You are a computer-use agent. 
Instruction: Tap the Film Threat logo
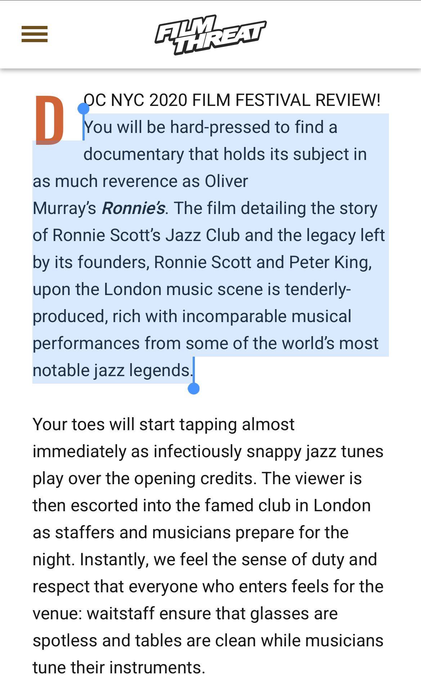211,35
